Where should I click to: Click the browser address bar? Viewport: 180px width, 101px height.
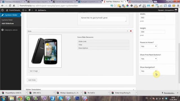coord(64,6)
